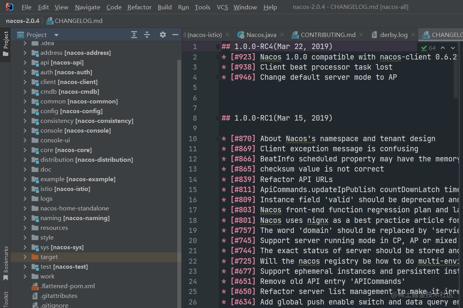Click the [#870] issue reference
463x308 pixels.
coord(243,138)
